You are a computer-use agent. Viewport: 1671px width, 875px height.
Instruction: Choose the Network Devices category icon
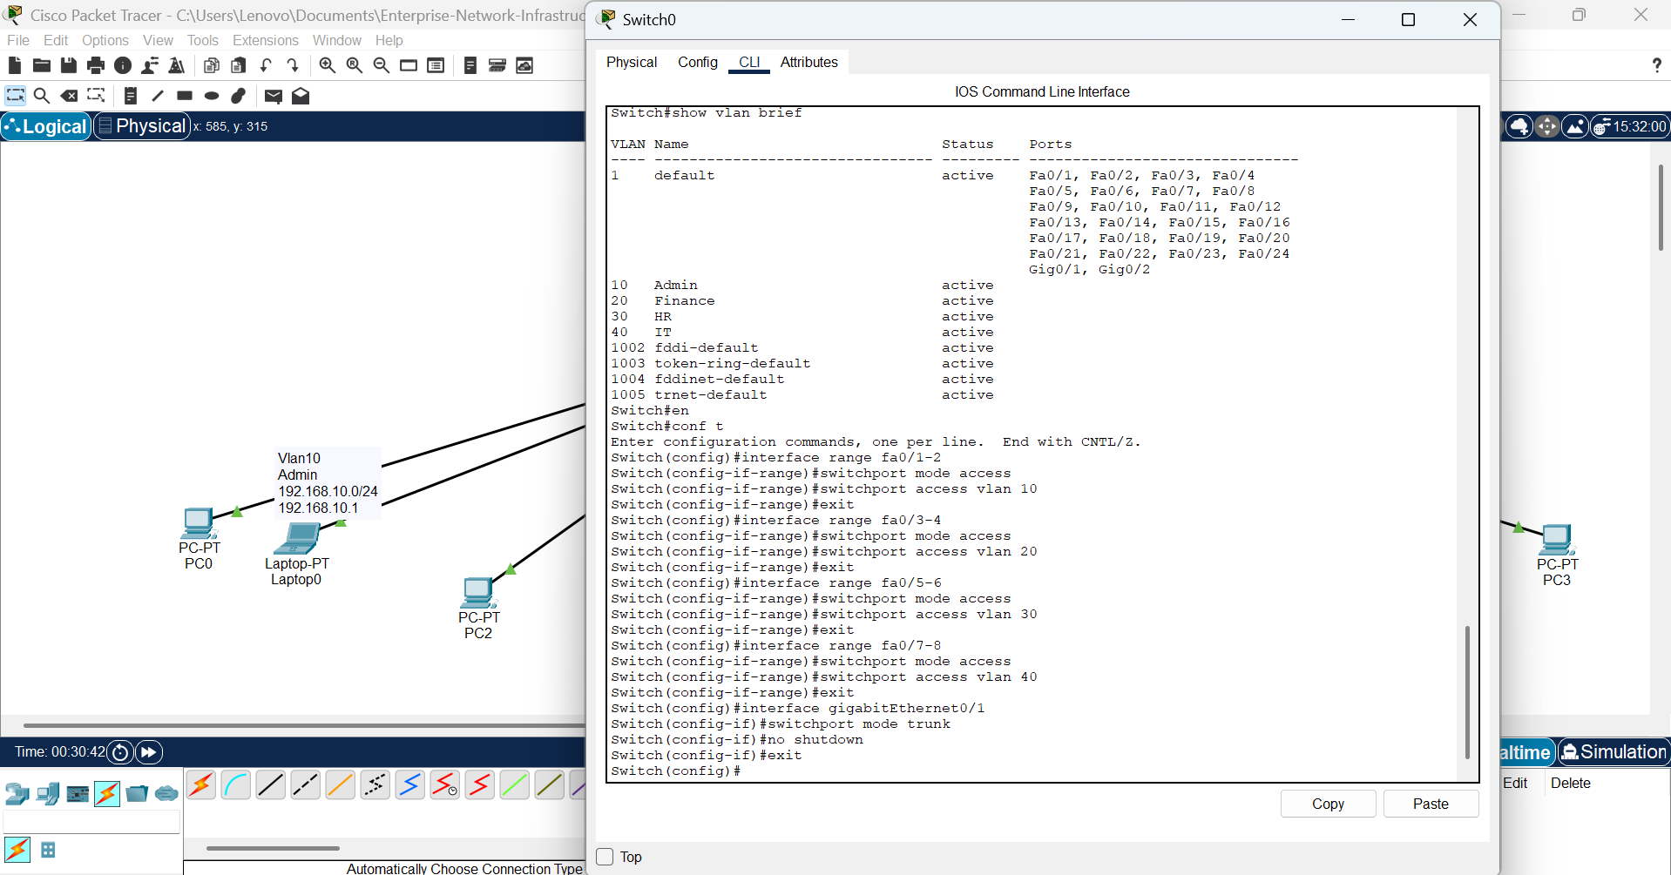pyautogui.click(x=17, y=793)
